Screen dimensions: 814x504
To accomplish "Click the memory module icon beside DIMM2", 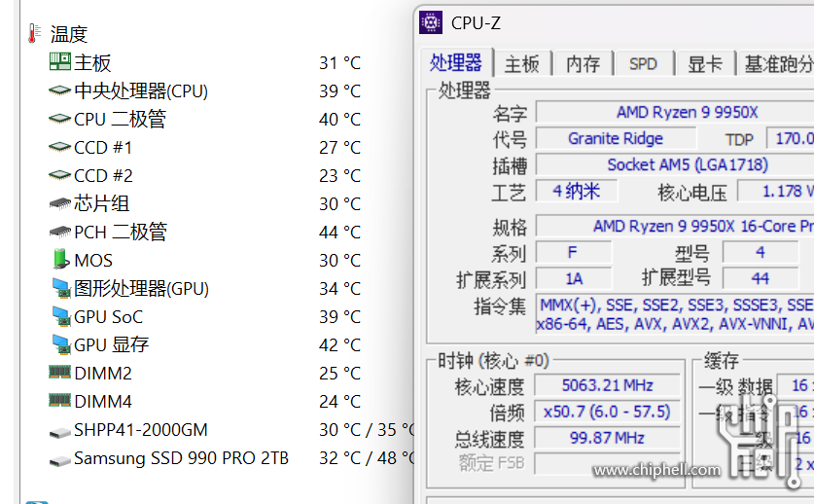I will pyautogui.click(x=59, y=372).
